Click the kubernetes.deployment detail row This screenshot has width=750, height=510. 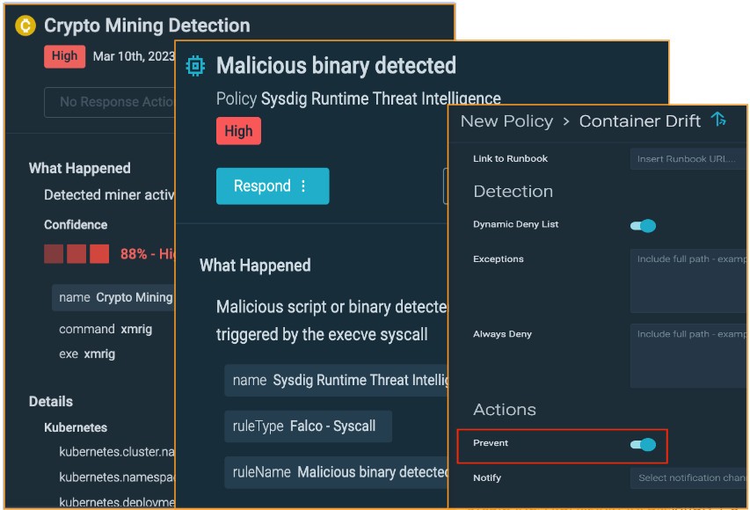pos(117,502)
